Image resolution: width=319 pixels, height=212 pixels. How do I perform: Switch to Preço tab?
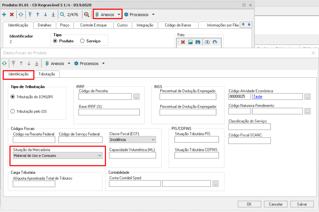coord(65,25)
